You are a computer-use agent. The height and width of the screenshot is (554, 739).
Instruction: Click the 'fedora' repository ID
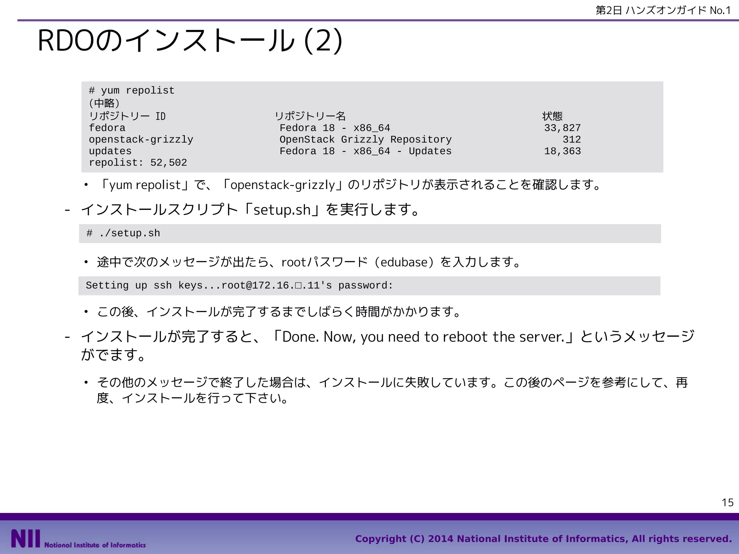107,128
